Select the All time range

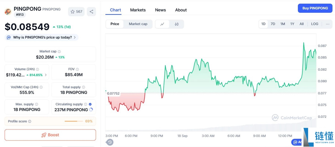click(x=302, y=24)
